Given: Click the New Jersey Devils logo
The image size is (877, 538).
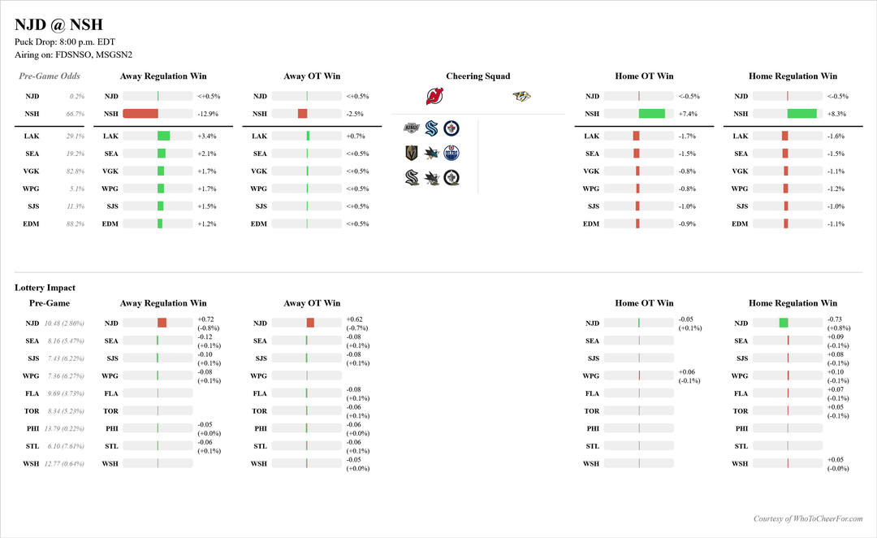Looking at the screenshot, I should coord(436,97).
